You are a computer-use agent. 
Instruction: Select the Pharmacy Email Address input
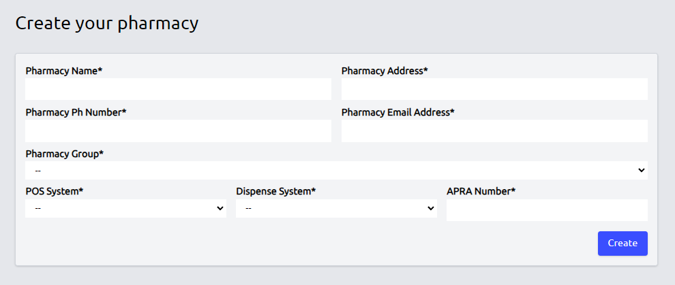(x=494, y=131)
